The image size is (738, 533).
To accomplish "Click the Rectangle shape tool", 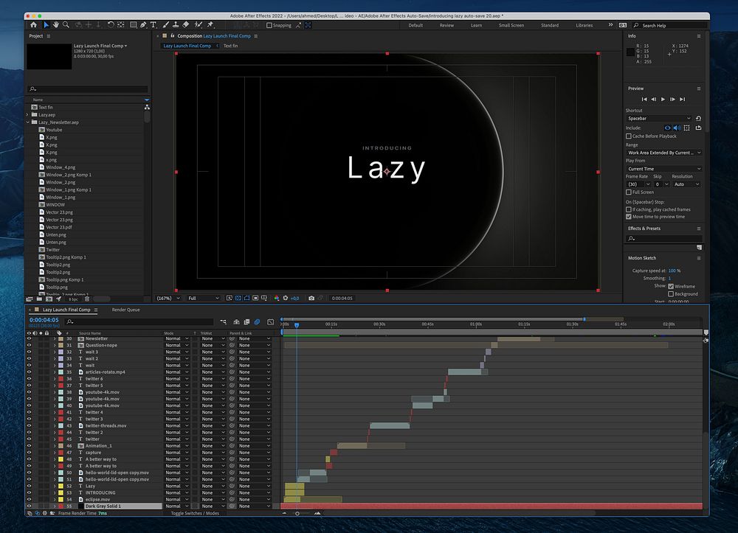I will [131, 25].
